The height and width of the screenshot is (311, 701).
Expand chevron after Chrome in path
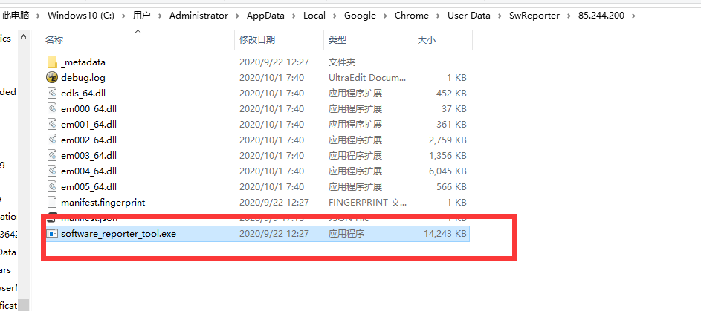click(x=438, y=16)
